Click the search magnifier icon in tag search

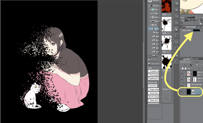pos(149,64)
